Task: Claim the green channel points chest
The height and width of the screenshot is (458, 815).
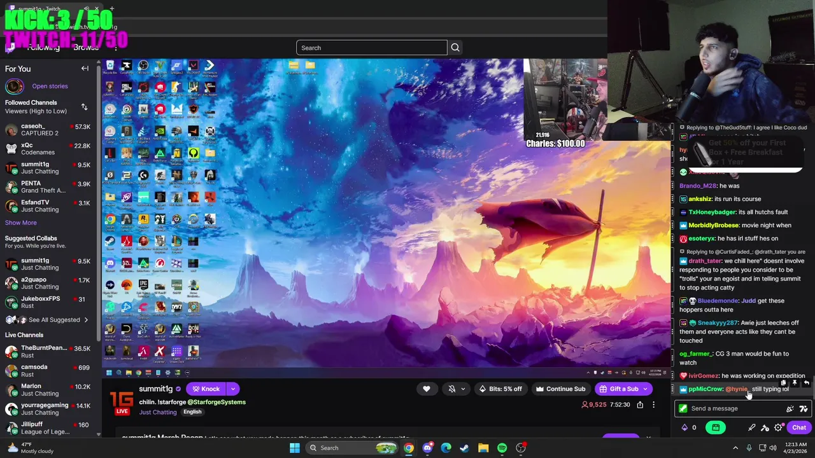Action: coord(716,427)
